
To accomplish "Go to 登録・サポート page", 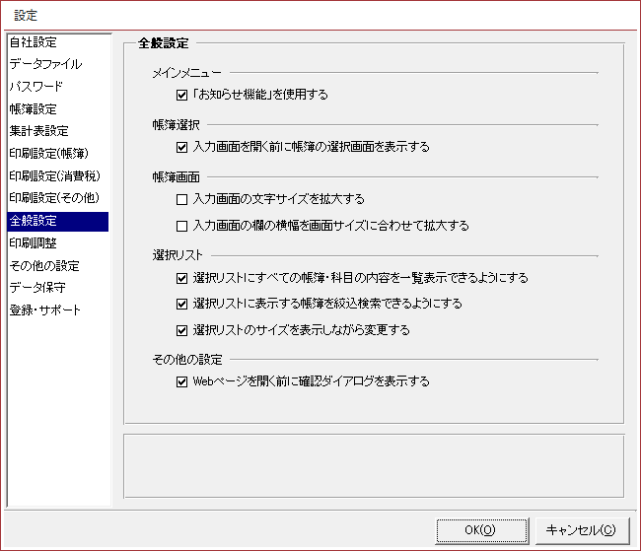I will point(45,310).
